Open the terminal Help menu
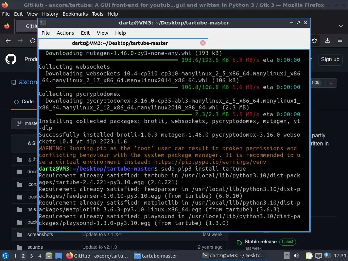This screenshot has height=261, width=348. point(121,33)
